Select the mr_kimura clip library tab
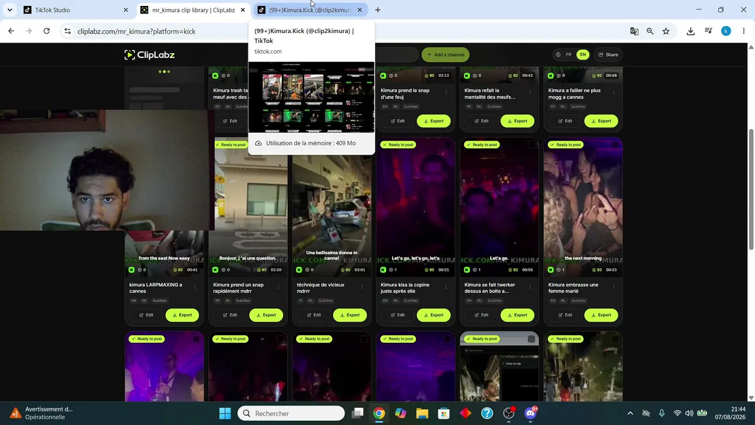 point(193,10)
